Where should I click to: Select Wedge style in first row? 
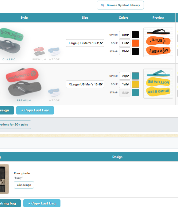pyautogui.click(x=54, y=54)
